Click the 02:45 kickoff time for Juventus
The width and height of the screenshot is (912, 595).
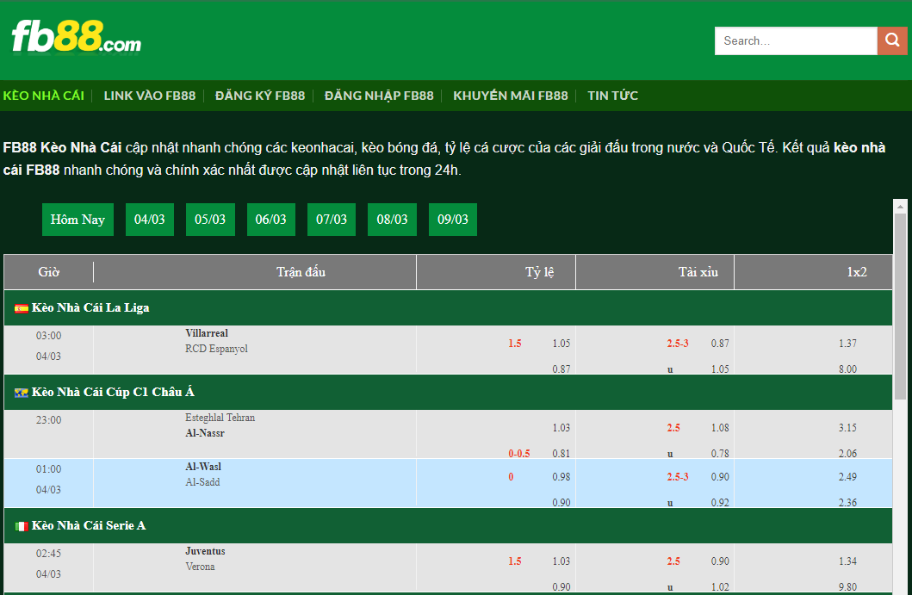(48, 554)
